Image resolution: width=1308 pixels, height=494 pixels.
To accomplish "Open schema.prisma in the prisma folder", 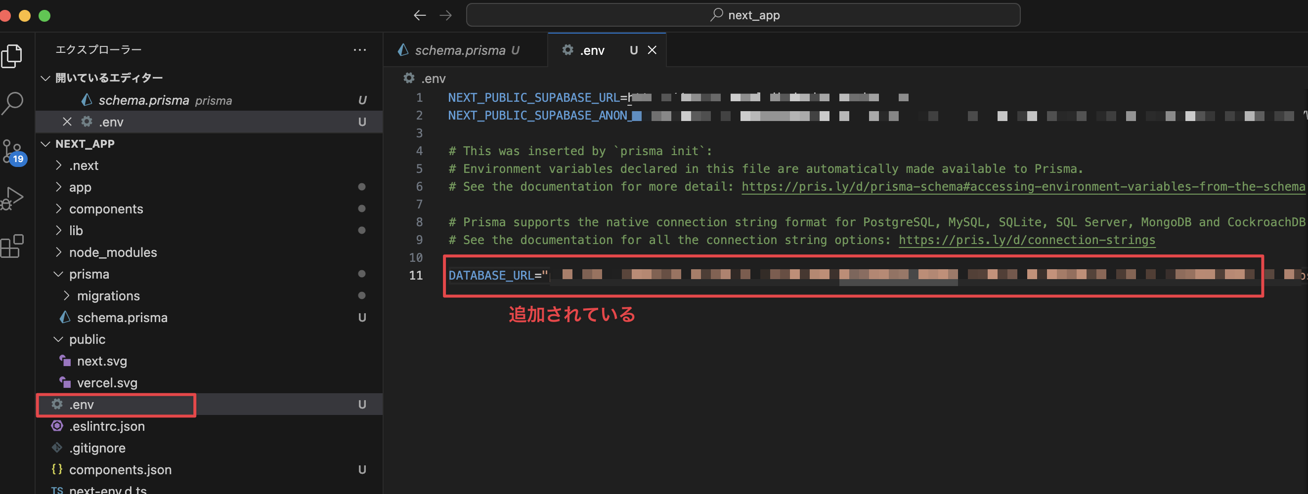I will pyautogui.click(x=209, y=318).
